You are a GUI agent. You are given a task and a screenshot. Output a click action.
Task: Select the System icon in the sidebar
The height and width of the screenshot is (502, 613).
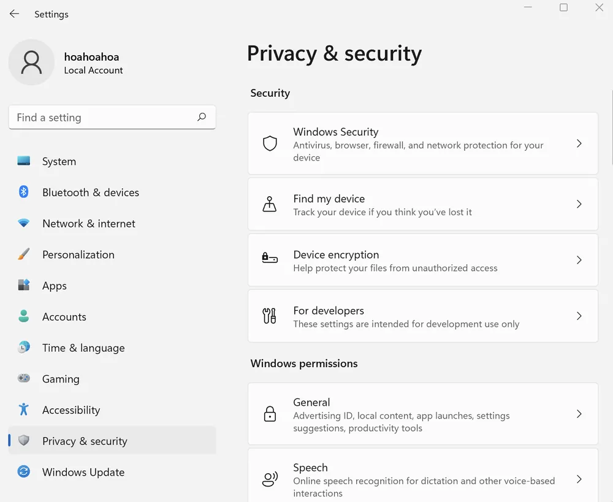23,161
